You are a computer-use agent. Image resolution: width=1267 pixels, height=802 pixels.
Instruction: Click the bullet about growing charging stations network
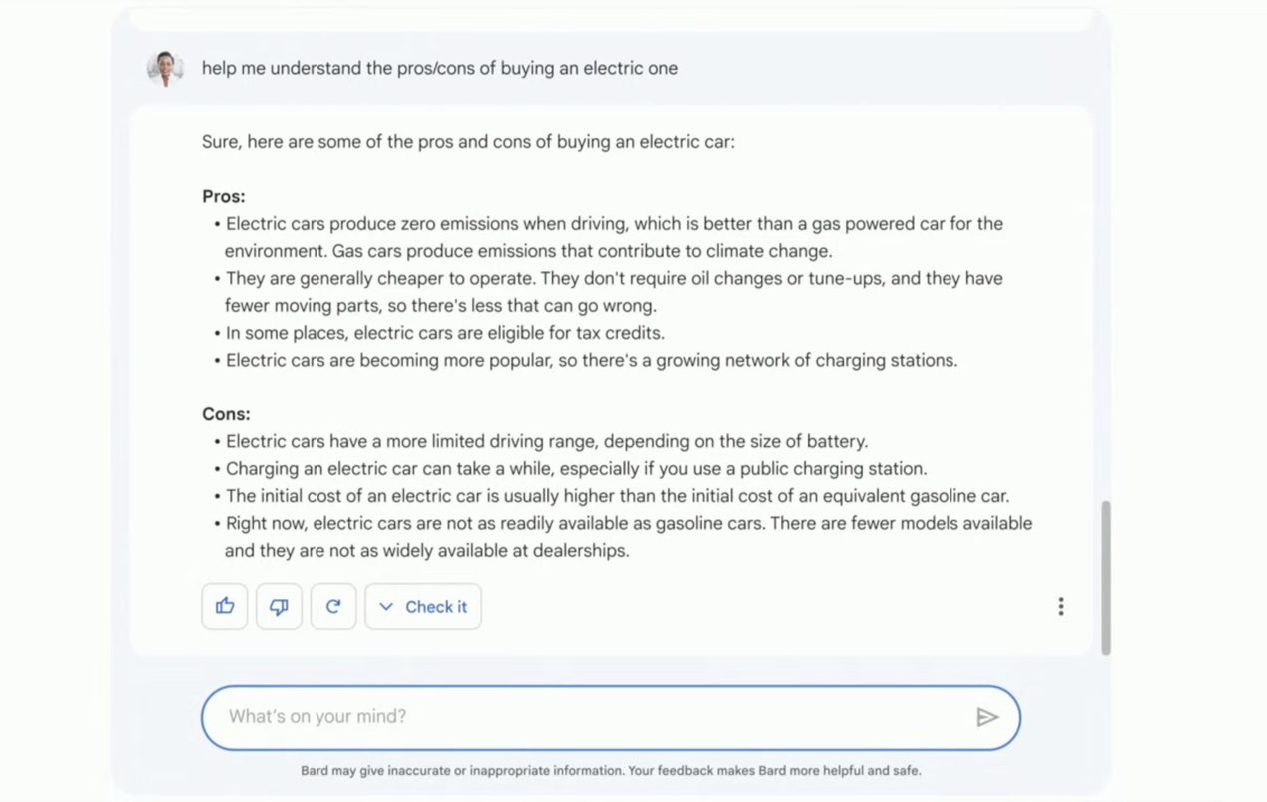(x=591, y=361)
